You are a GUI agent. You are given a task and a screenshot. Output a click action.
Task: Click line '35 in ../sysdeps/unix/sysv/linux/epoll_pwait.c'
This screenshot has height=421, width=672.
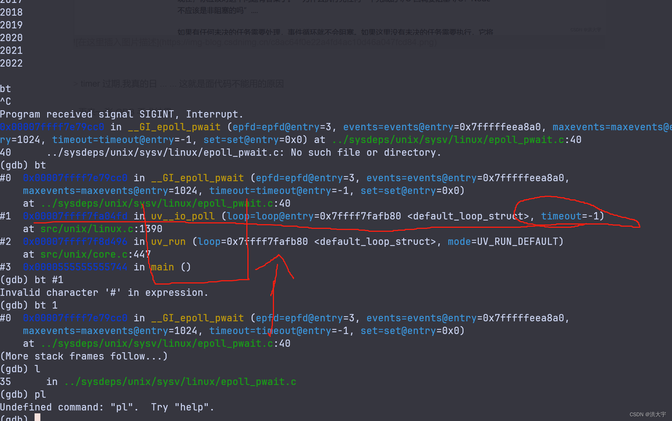pyautogui.click(x=148, y=382)
